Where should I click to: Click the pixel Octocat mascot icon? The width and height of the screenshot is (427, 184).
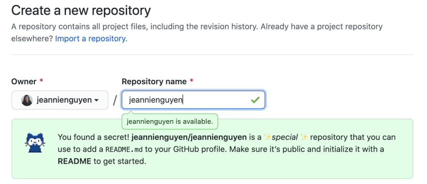35,143
